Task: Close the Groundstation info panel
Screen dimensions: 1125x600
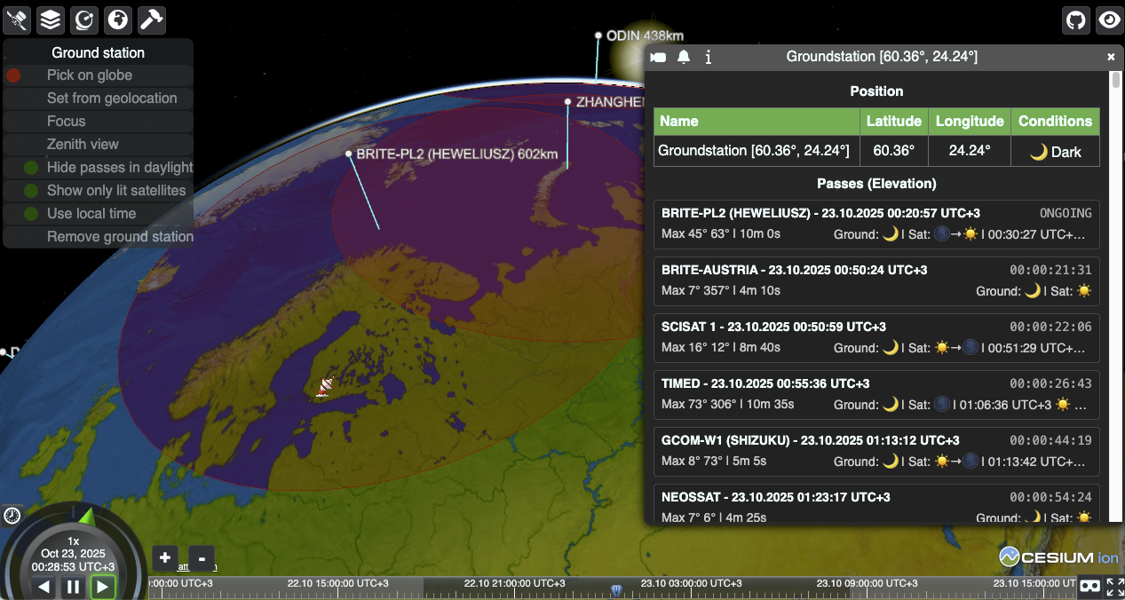Action: click(x=1111, y=57)
